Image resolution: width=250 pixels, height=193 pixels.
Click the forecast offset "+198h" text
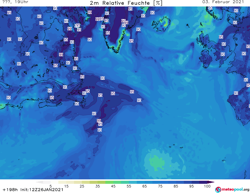coord(10,190)
